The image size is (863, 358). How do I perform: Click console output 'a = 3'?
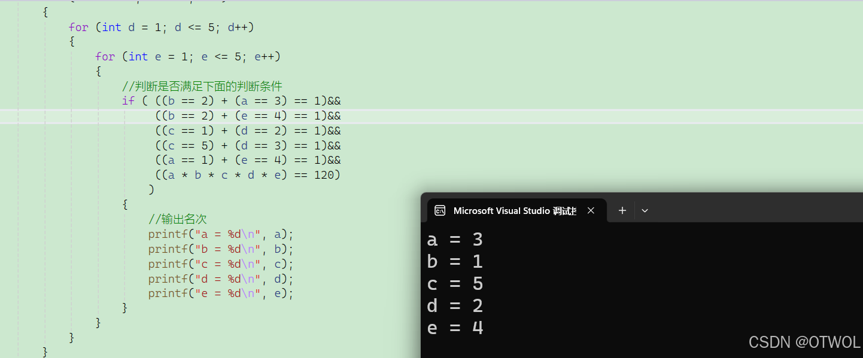coord(455,240)
